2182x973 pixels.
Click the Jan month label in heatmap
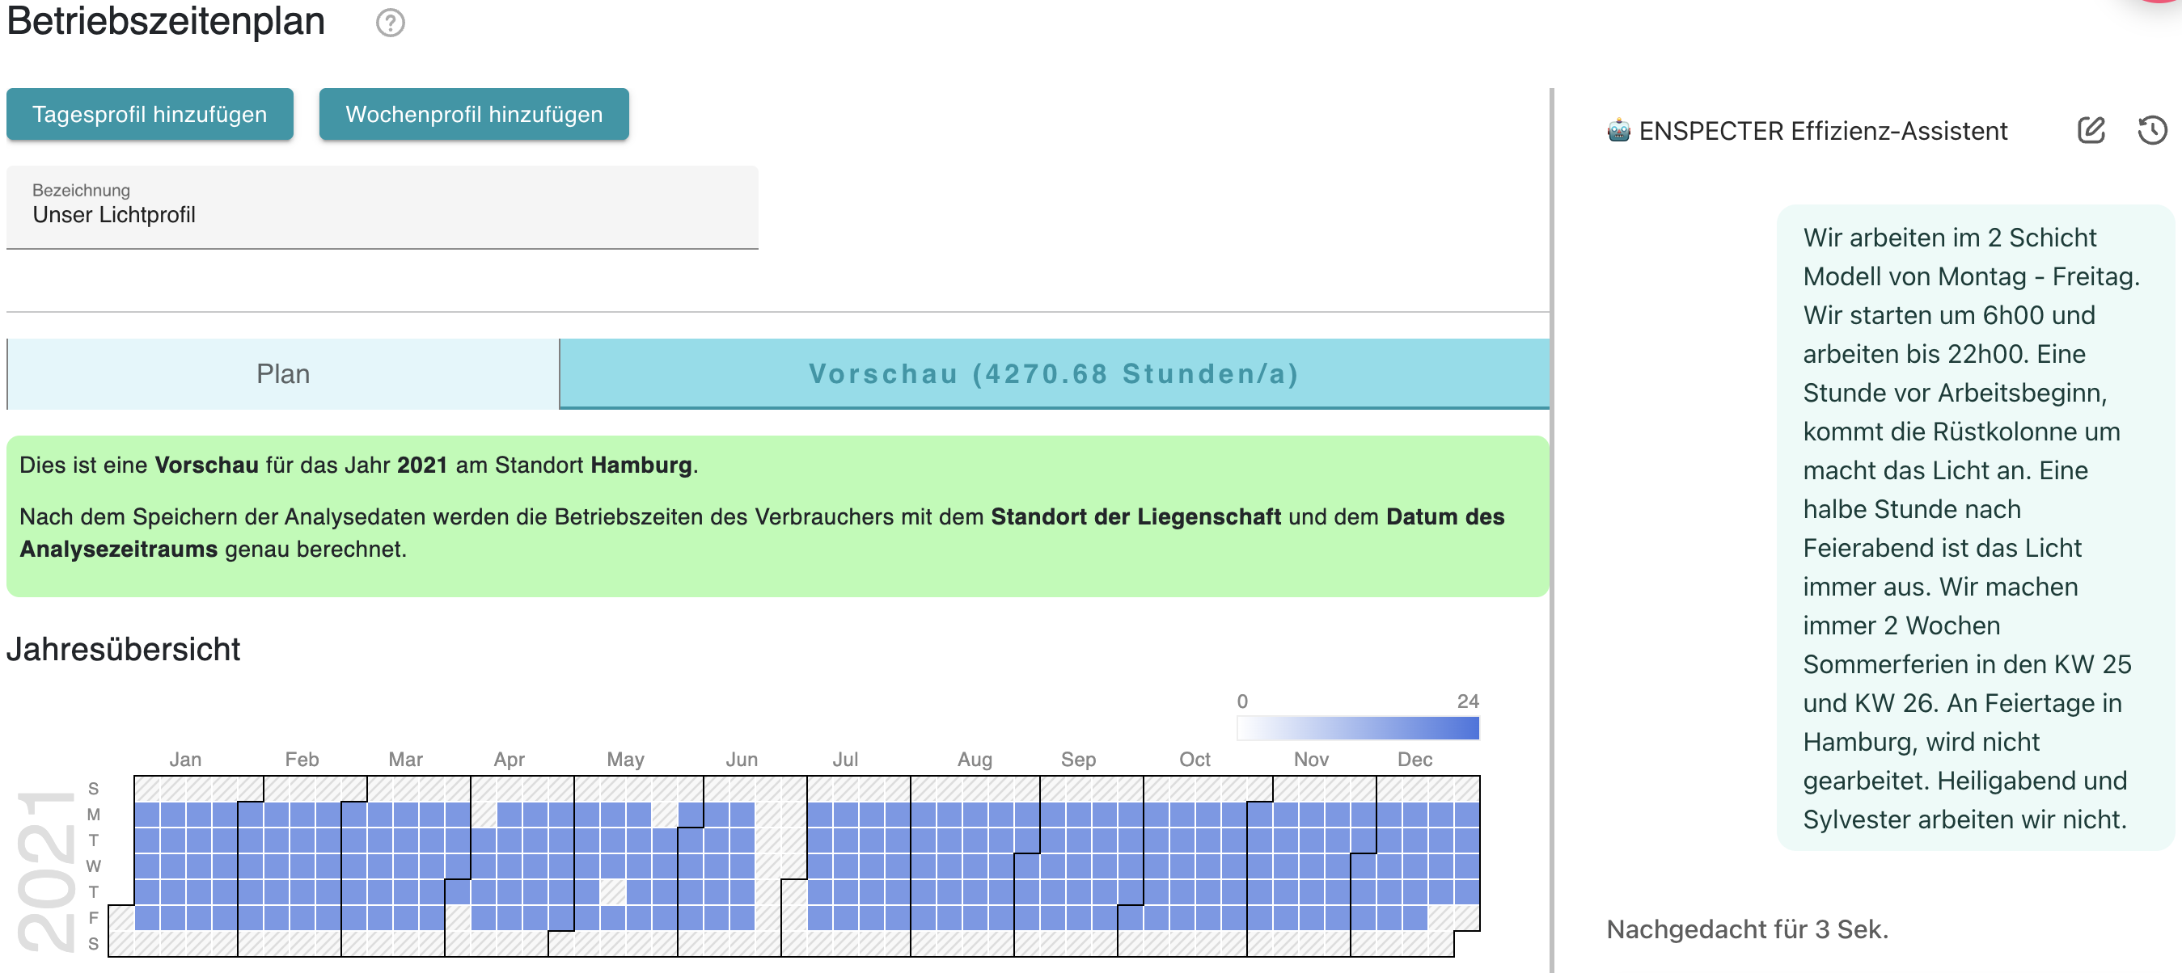pos(184,760)
